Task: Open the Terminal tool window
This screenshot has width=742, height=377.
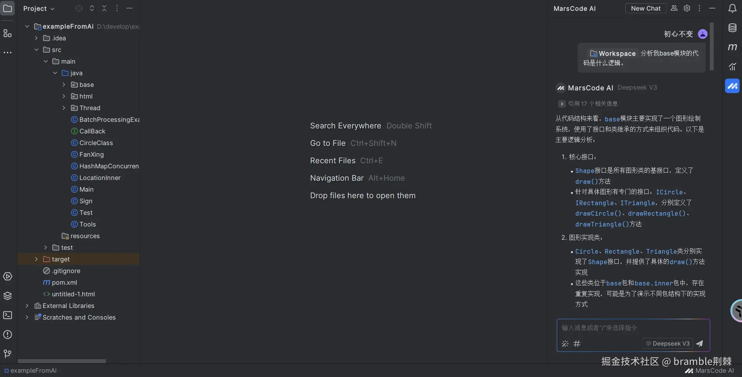Action: (x=8, y=315)
